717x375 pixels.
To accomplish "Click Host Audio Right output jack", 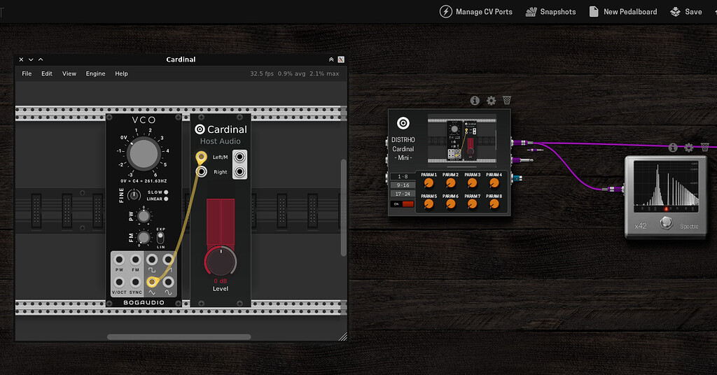I will pos(239,171).
